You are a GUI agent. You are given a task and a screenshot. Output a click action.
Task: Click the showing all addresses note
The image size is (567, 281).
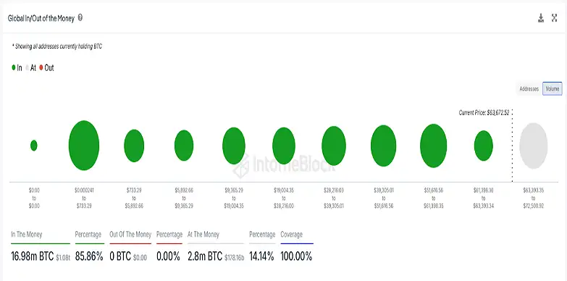point(57,46)
